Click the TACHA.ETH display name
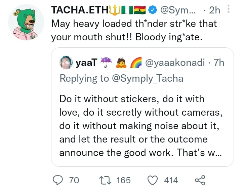 point(79,11)
